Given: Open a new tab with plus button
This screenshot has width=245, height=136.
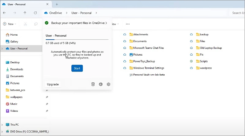Looking at the screenshot, I should pyautogui.click(x=57, y=4).
